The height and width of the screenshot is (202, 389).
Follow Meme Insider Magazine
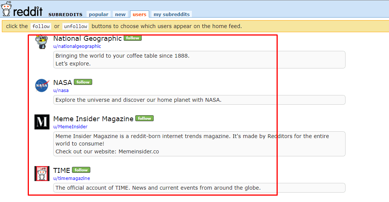tap(144, 118)
